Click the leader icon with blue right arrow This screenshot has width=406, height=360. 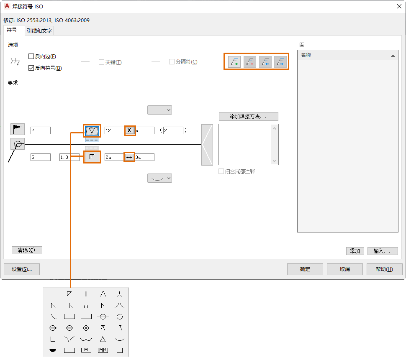pyautogui.click(x=280, y=62)
